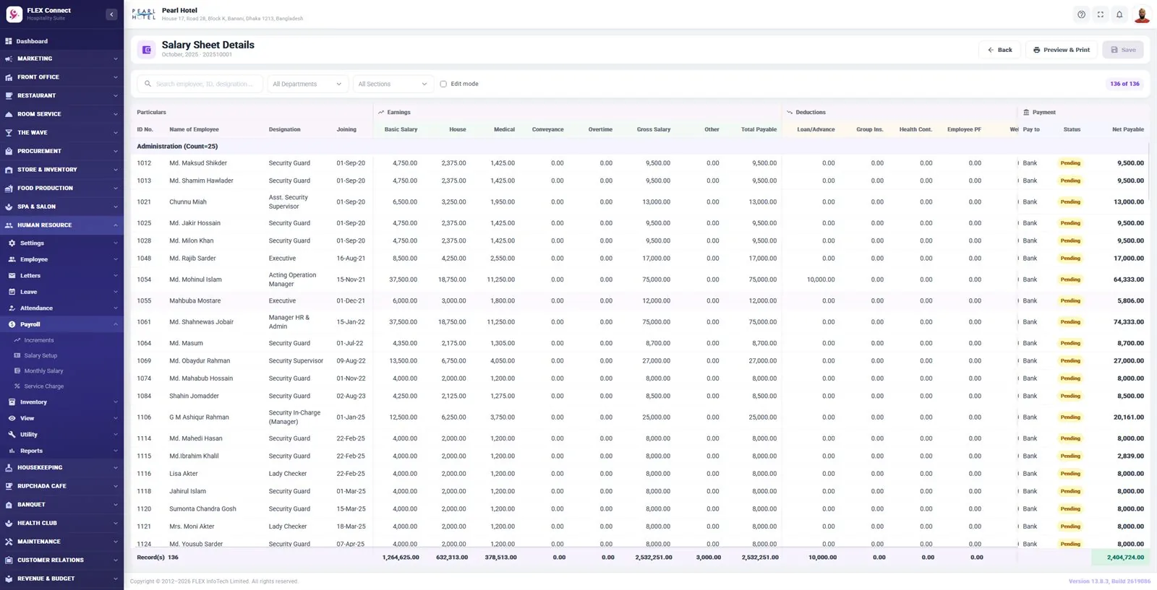Viewport: 1157px width, 590px height.
Task: Click the 136 of 136 counter badge
Action: pyautogui.click(x=1124, y=84)
